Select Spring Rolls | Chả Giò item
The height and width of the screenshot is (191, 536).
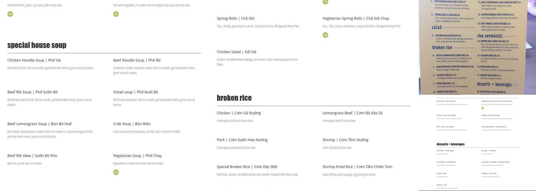(x=235, y=18)
